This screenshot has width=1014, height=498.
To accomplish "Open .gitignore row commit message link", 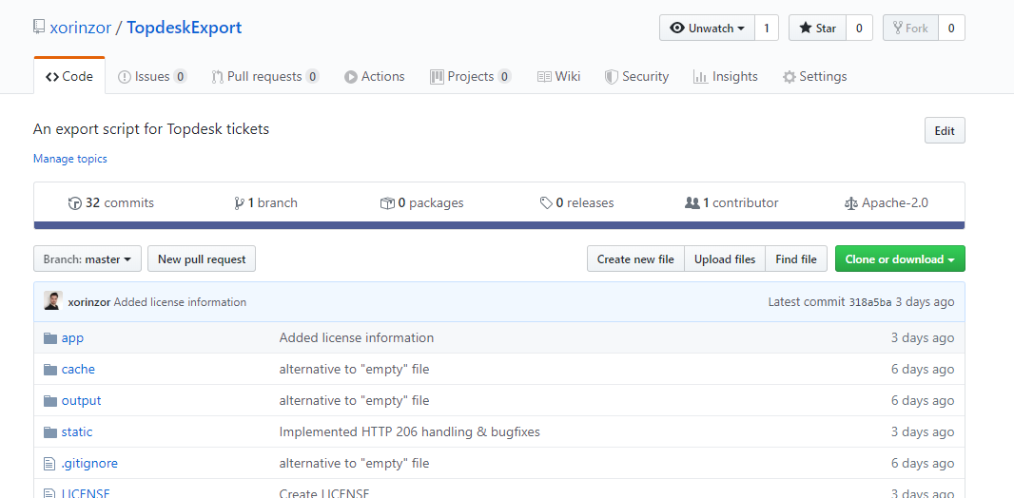I will pos(355,463).
